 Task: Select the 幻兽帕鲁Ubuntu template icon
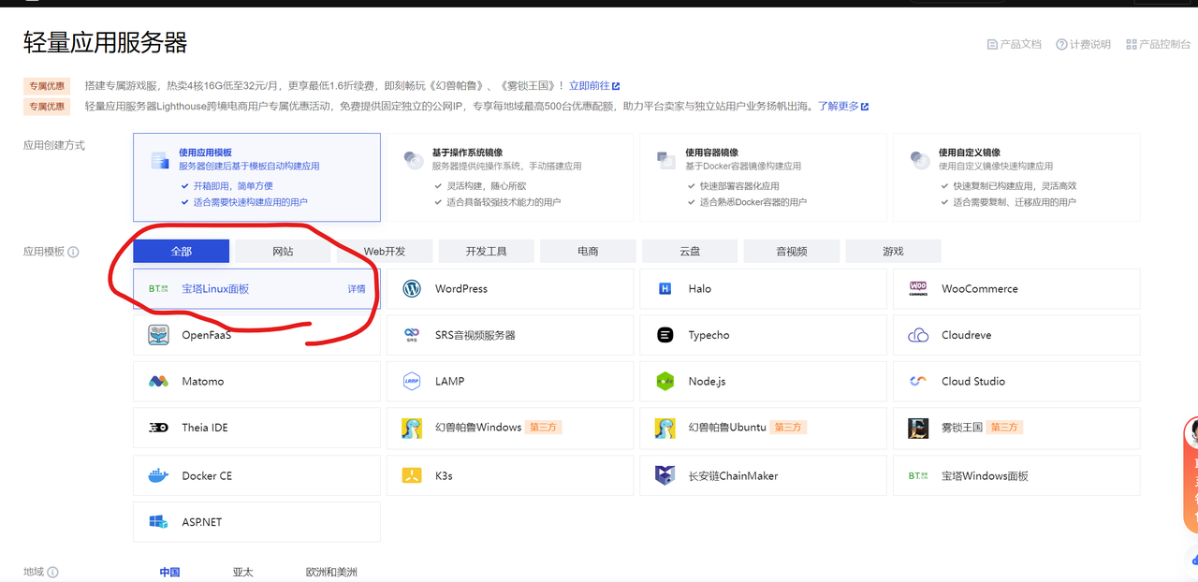coord(665,428)
